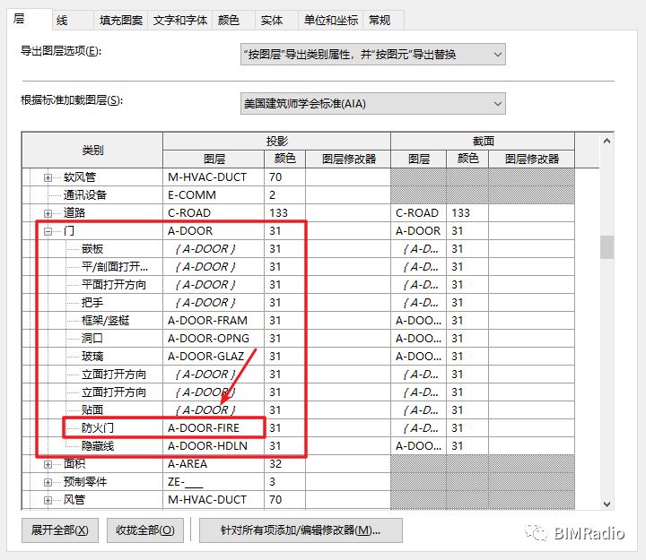Click the 门 row section A-DOOR cell
646x560 pixels.
tap(419, 231)
